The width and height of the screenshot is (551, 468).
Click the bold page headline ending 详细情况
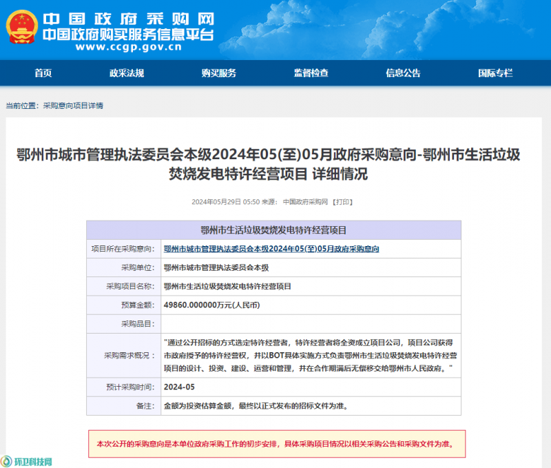coord(275,164)
